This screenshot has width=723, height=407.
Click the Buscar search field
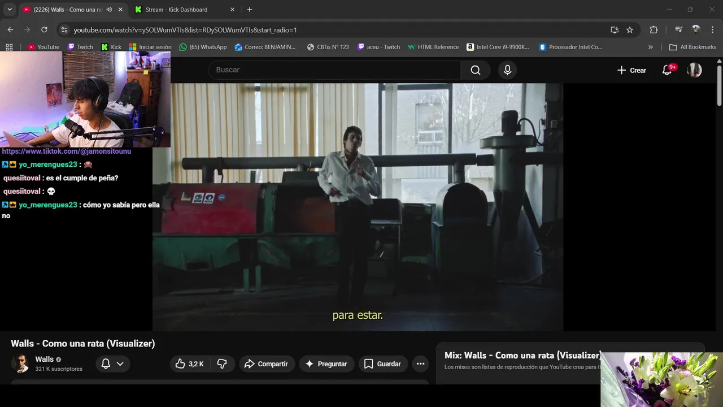tap(334, 70)
